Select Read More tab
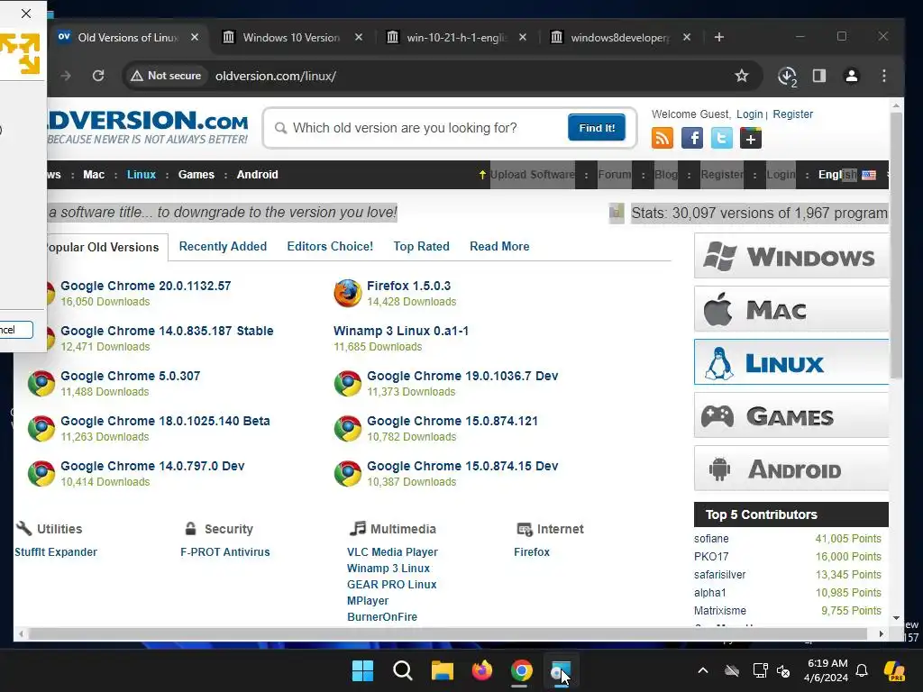 pyautogui.click(x=499, y=246)
